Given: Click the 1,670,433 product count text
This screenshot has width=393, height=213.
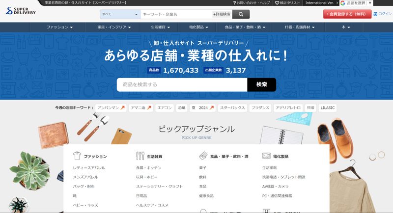Looking at the screenshot, I should coord(181,70).
